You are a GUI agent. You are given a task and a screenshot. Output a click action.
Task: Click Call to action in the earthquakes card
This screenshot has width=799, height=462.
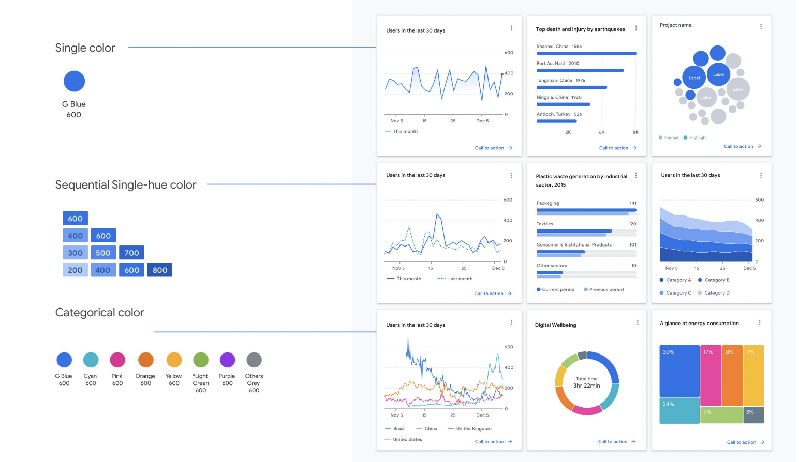click(x=613, y=148)
